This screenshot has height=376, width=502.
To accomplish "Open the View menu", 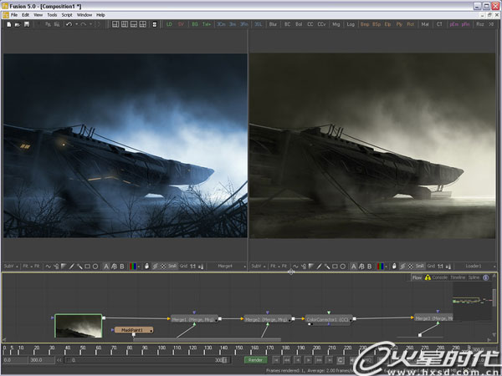I will tap(38, 15).
